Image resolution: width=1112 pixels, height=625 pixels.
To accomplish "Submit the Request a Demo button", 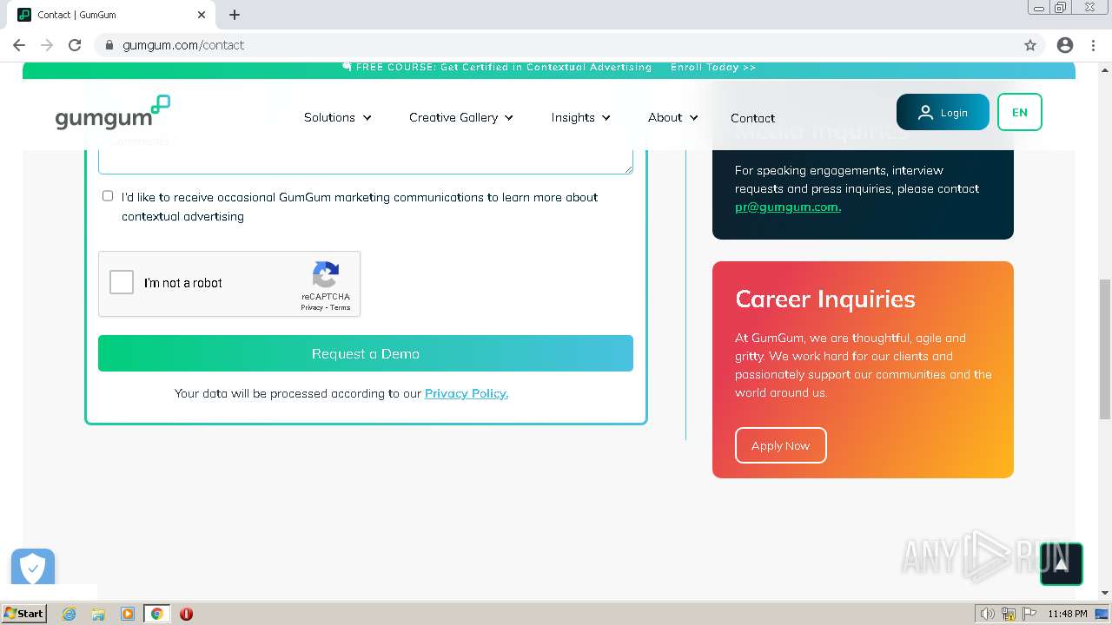I will pos(366,353).
